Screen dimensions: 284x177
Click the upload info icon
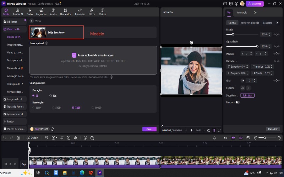(47, 43)
